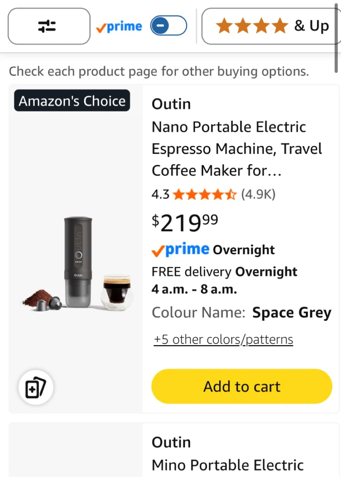Open +5 other colors/patterns link
The height and width of the screenshot is (477, 341).
(x=223, y=340)
